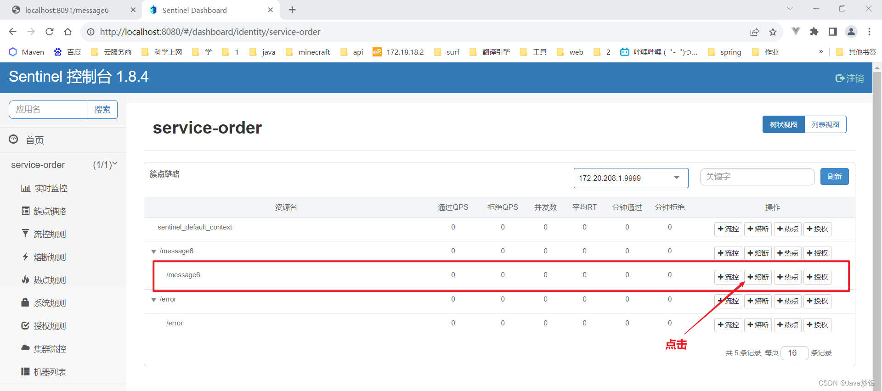Add 授权 rule for parent /error
The height and width of the screenshot is (391, 882).
[818, 301]
